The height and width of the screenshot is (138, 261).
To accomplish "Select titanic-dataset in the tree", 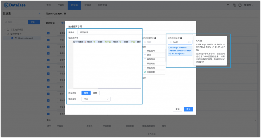I will tap(22, 38).
